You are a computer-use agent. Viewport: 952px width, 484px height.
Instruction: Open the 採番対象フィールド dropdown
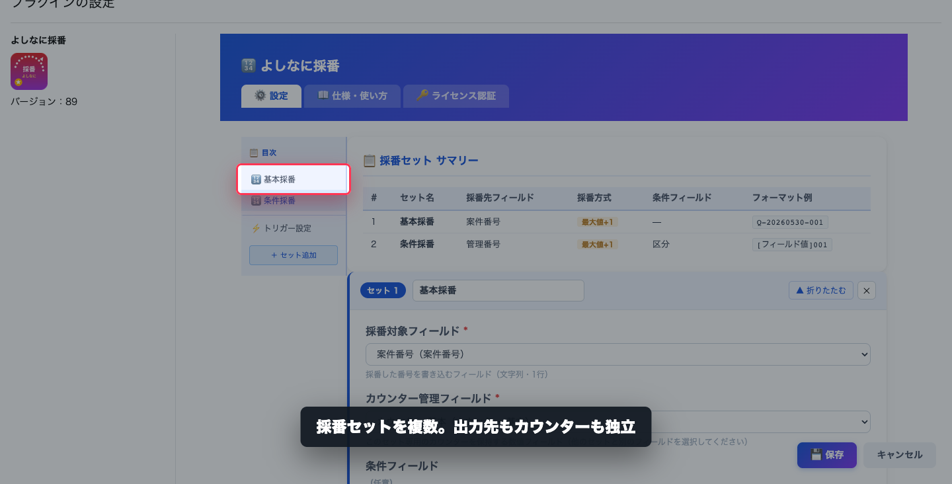[618, 354]
